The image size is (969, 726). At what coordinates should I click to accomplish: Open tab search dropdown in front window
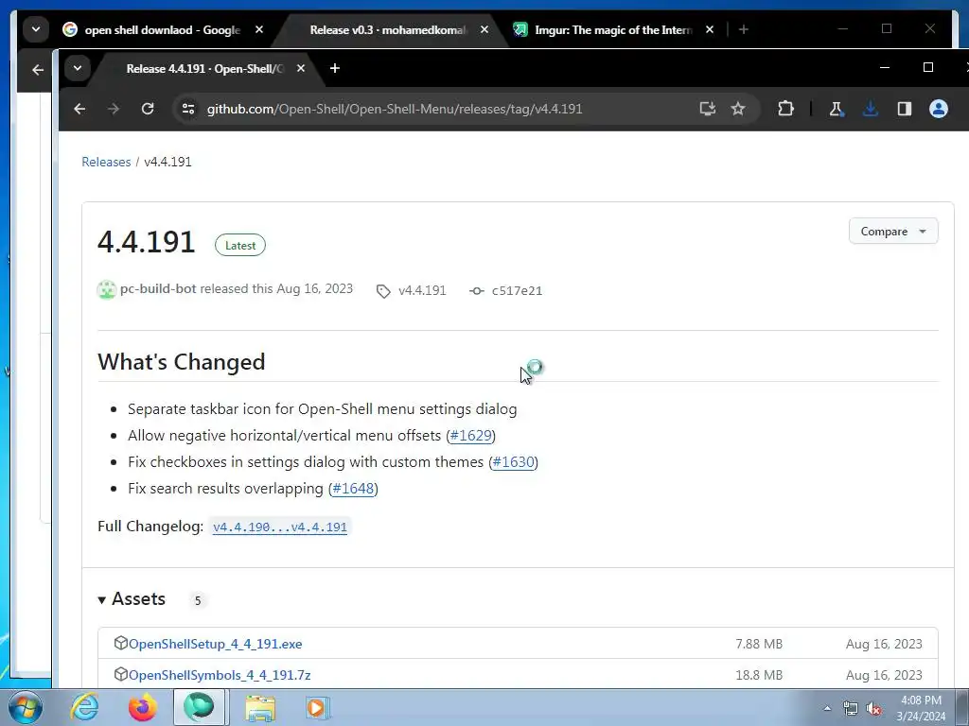78,68
